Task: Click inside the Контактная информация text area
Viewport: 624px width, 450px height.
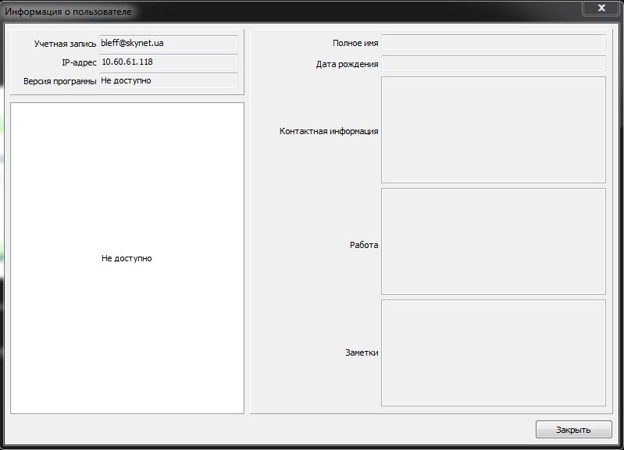Action: (493, 129)
